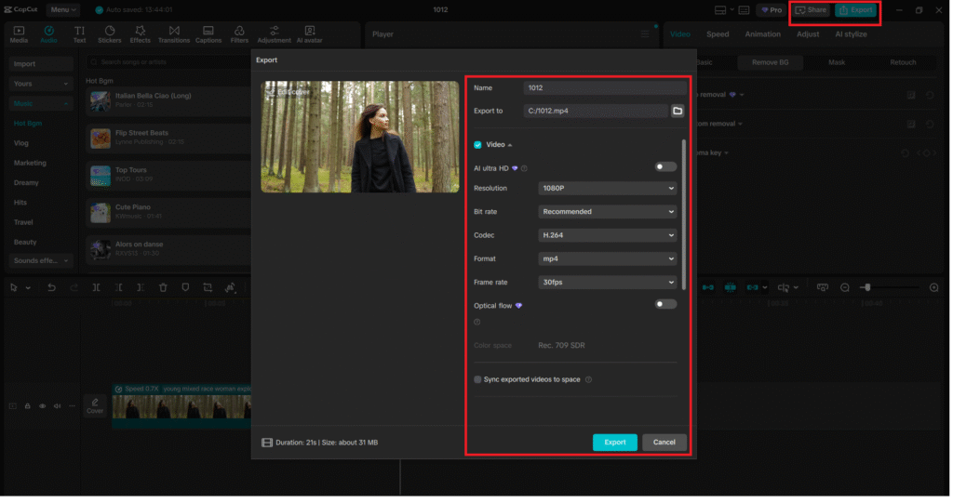Click the timeline zoom slider

[866, 288]
